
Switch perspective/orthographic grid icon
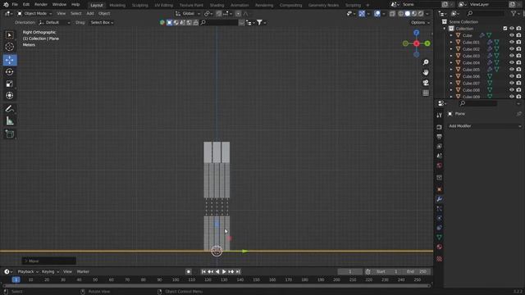point(426,93)
